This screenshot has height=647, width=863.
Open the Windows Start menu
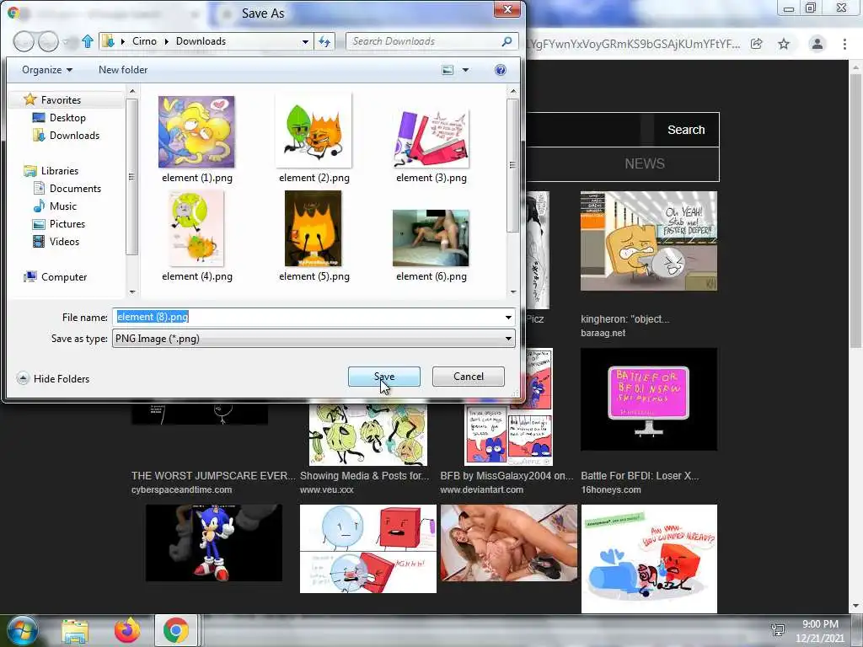[x=22, y=631]
